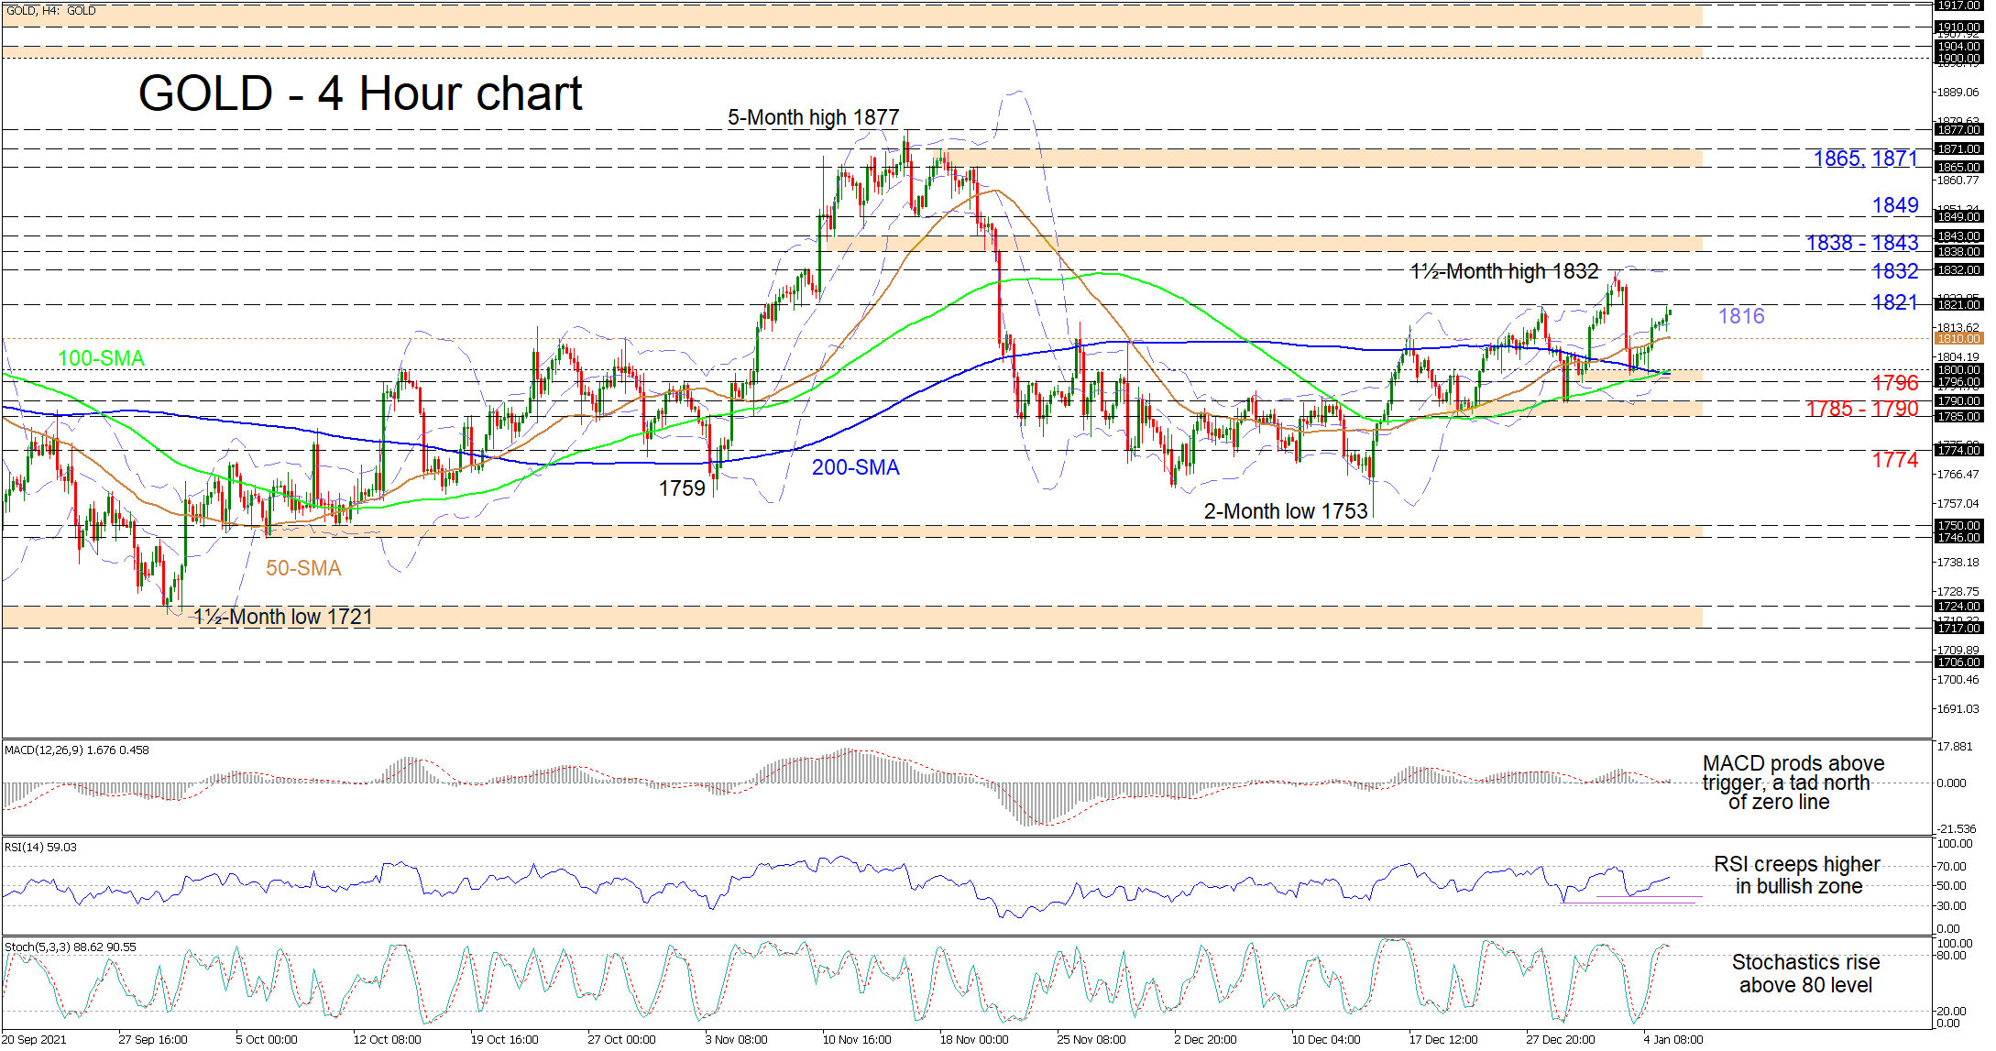Select the 50-SMA label
1996x1051 pixels.
click(303, 568)
